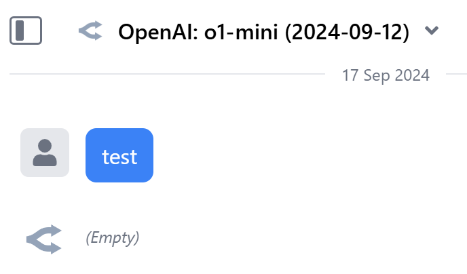Click the 17 Sep 2024 date label

tap(386, 75)
